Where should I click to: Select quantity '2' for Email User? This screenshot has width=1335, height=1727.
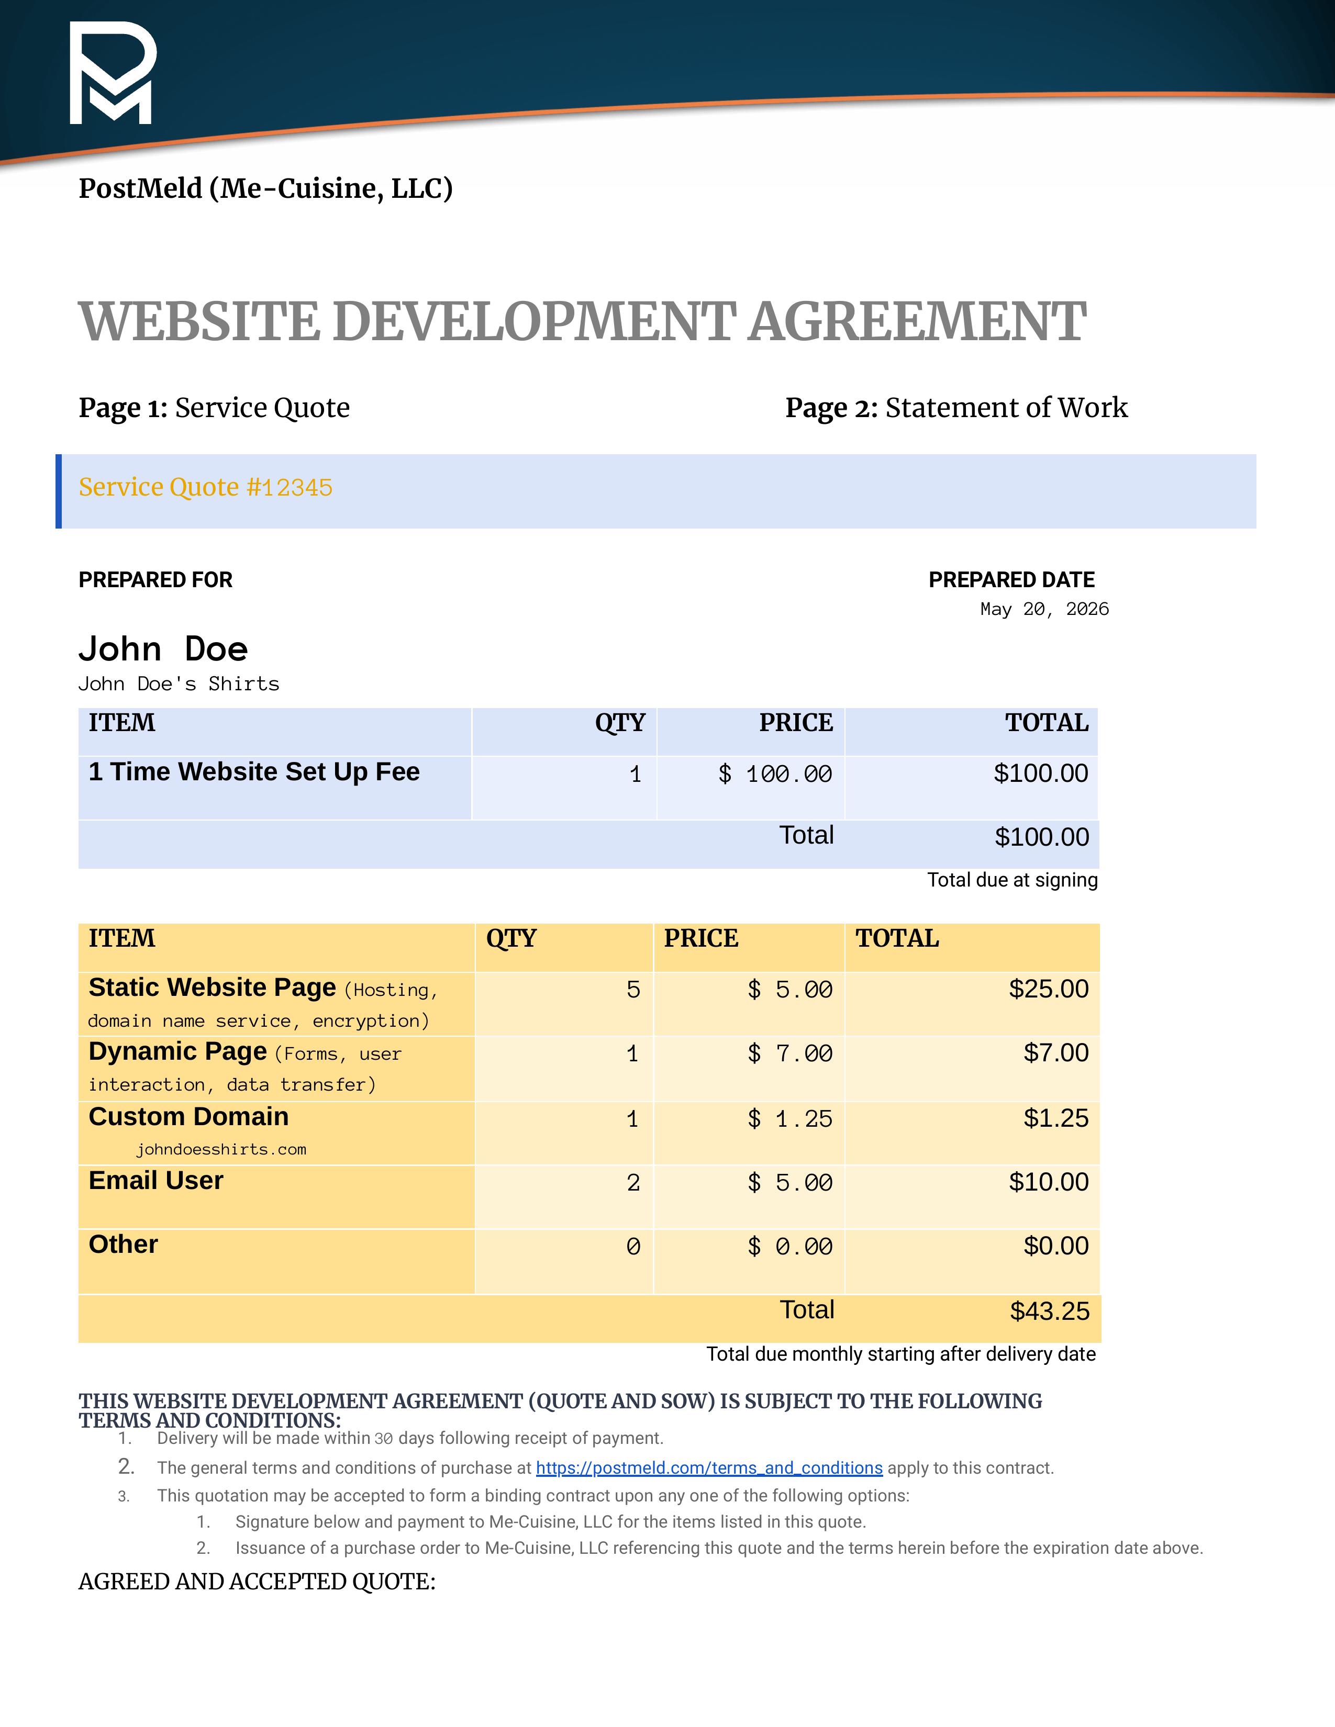tap(633, 1183)
